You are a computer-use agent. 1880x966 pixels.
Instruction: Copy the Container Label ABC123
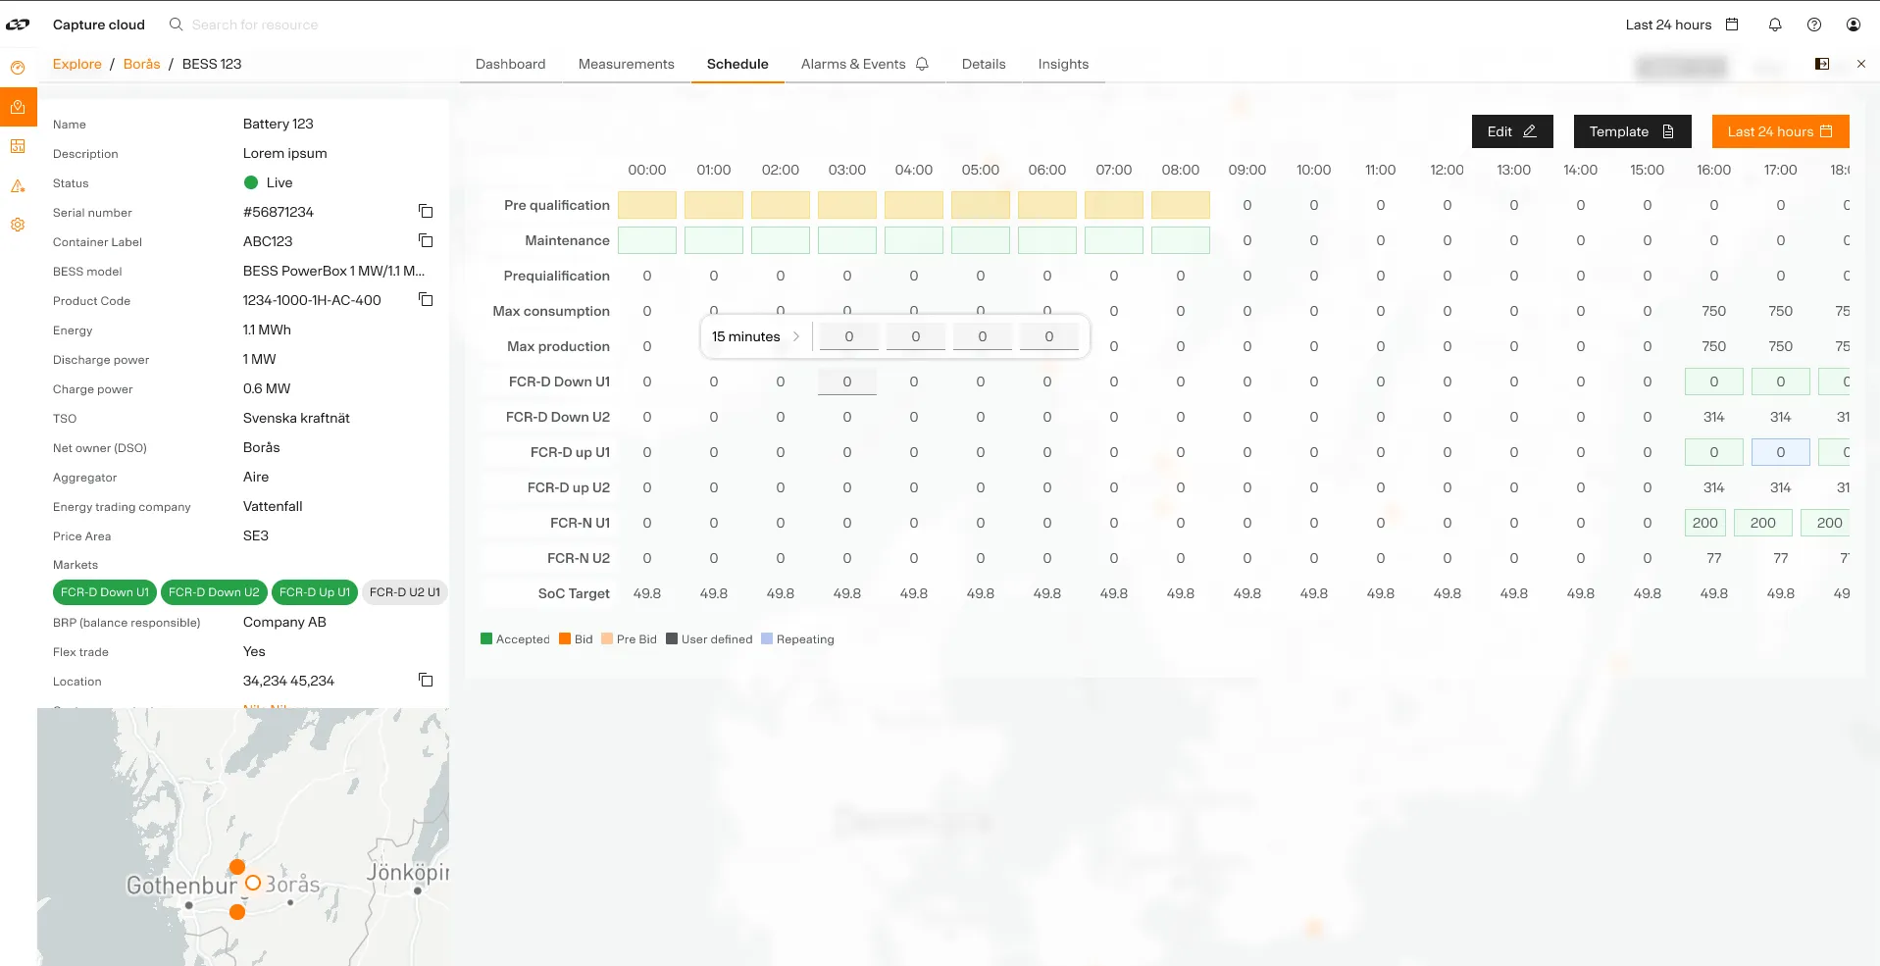(426, 241)
